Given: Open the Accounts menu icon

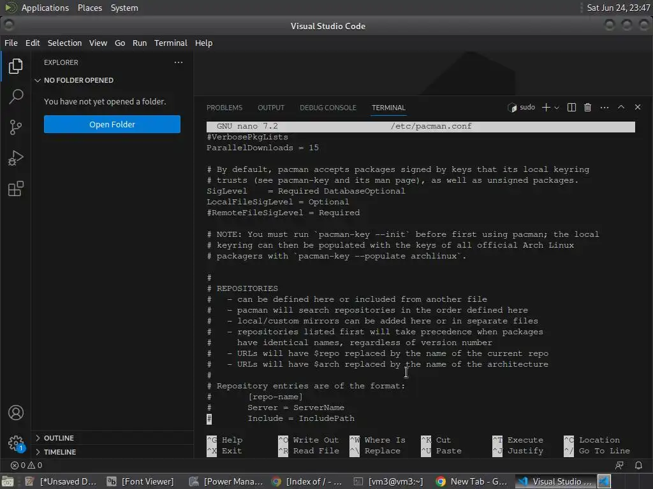Looking at the screenshot, I should point(15,413).
